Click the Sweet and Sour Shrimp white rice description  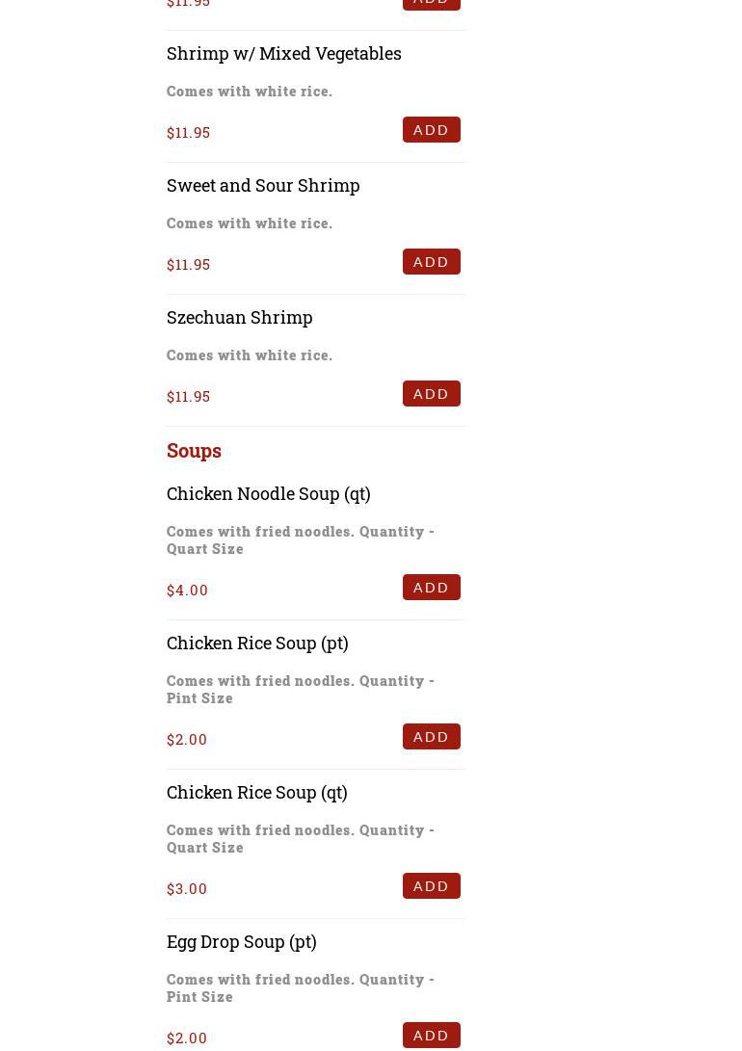[249, 223]
